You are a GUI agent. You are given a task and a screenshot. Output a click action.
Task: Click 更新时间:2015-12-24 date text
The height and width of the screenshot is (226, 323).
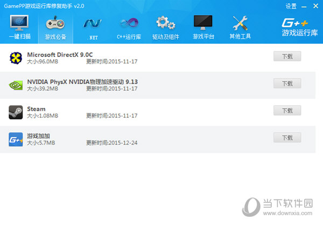coord(111,143)
